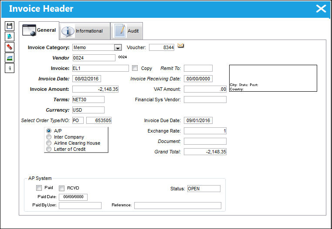Click the Status field showing OPEN
Viewport: 332px width, 229px height.
coord(204,189)
